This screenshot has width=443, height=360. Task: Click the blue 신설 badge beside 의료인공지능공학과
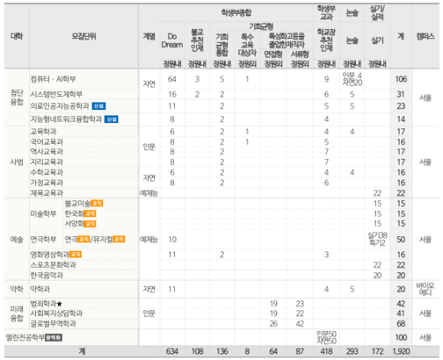[99, 106]
